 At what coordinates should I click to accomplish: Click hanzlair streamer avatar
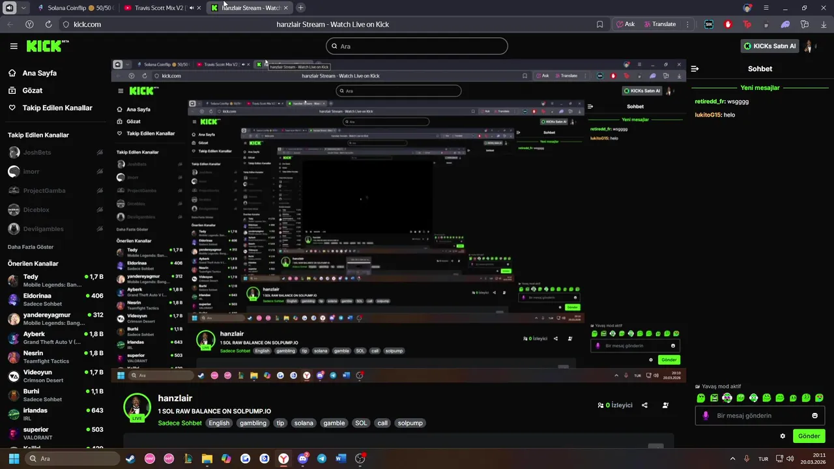click(137, 407)
